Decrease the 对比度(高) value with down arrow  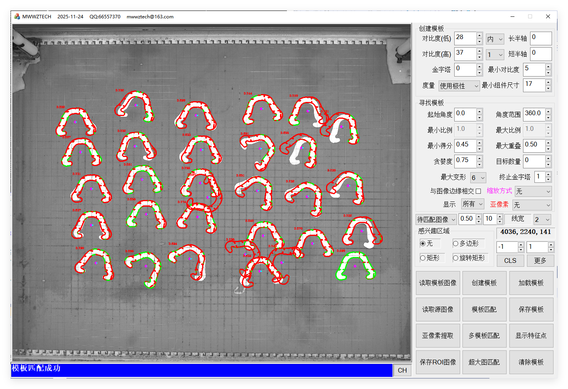tap(479, 57)
